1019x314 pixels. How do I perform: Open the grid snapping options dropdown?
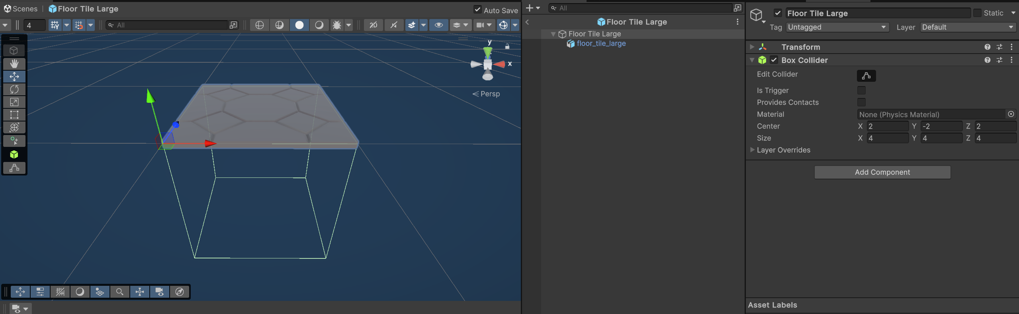coord(91,25)
